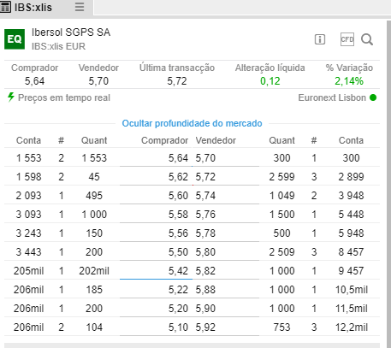
Task: Click bid price 5,42 in depth
Action: pos(178,271)
